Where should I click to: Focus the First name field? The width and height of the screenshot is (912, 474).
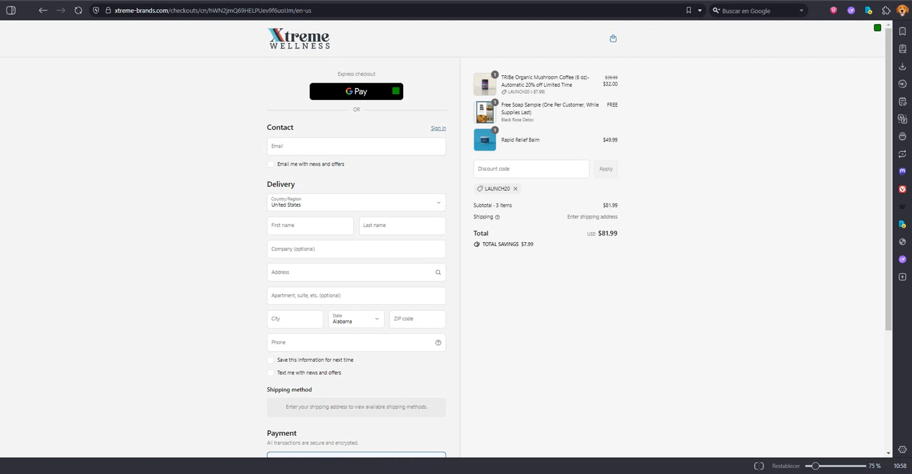(310, 225)
